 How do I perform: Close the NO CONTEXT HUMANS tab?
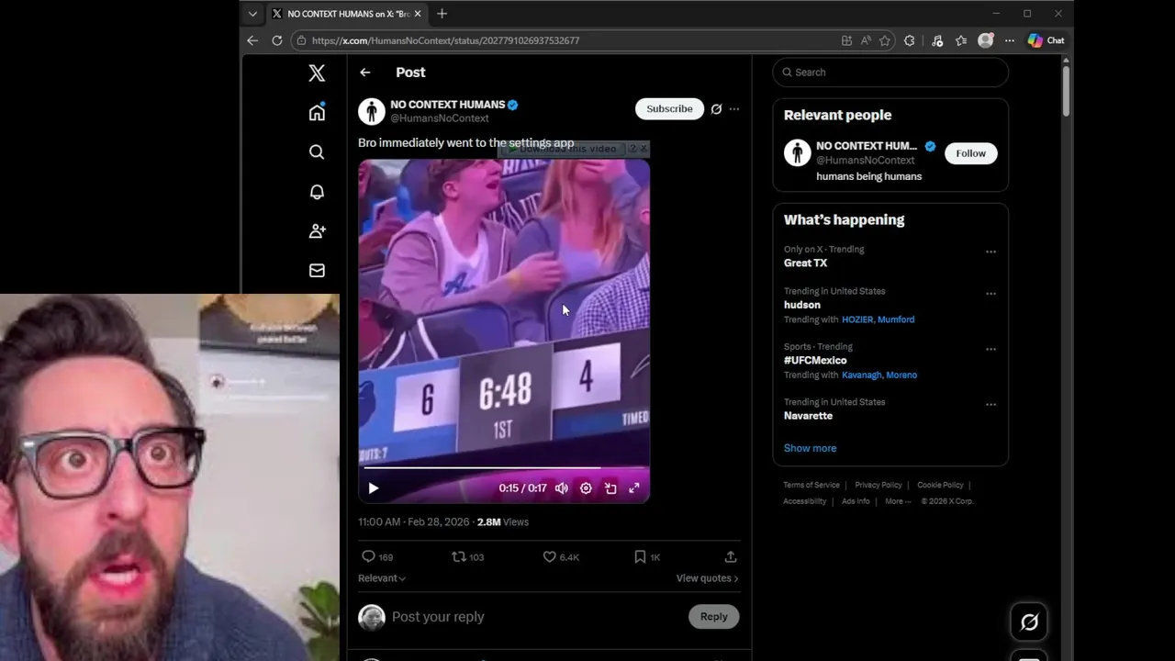coord(418,14)
